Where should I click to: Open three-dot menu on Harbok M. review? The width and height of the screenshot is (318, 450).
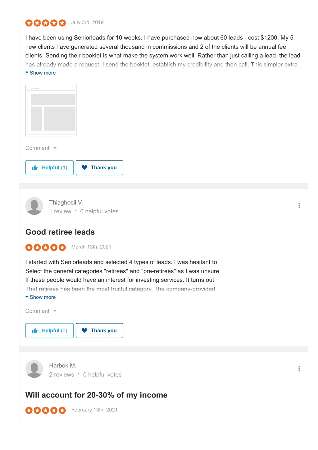[299, 369]
